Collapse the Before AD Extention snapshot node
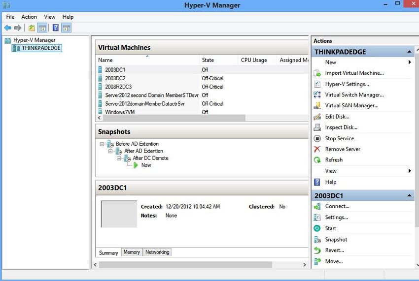This screenshot has height=281, width=419. [102, 144]
